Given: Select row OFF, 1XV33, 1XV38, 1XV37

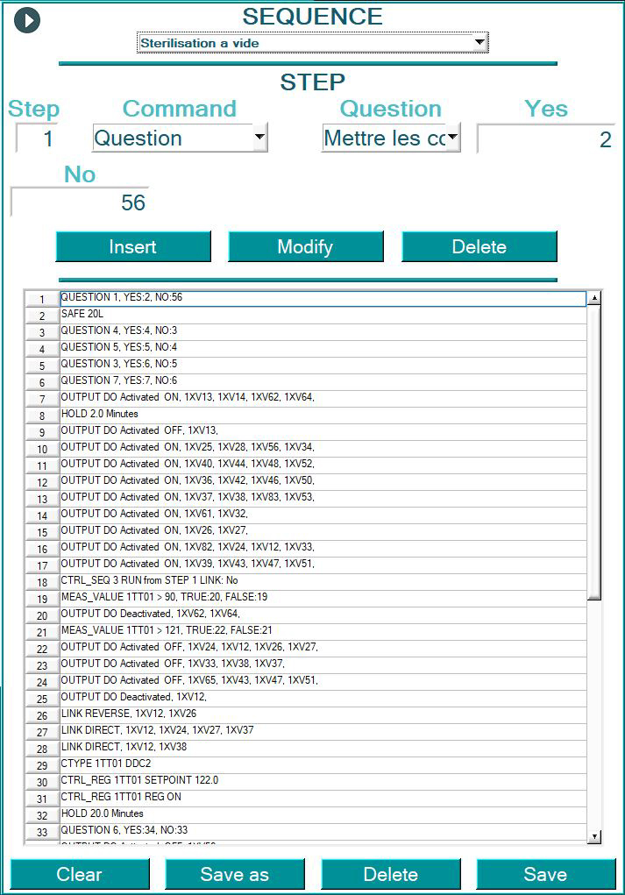Looking at the screenshot, I should [323, 665].
